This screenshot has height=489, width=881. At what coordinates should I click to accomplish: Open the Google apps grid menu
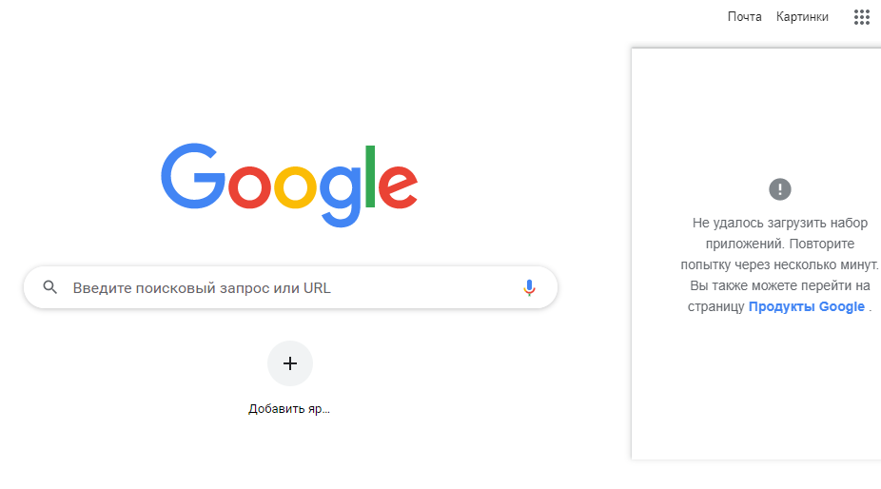(x=862, y=17)
